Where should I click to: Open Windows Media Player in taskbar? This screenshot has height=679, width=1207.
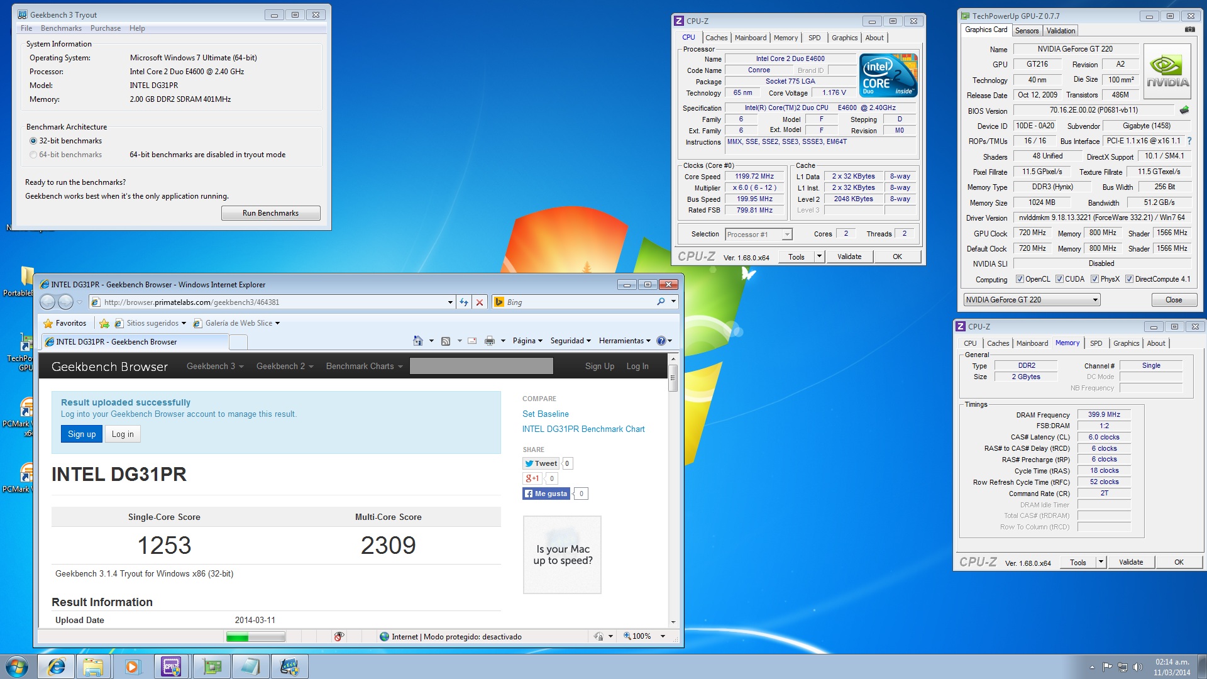[133, 666]
